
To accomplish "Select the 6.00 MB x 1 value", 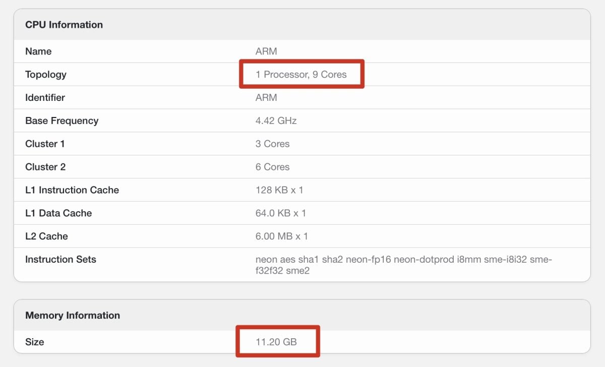I will point(281,236).
